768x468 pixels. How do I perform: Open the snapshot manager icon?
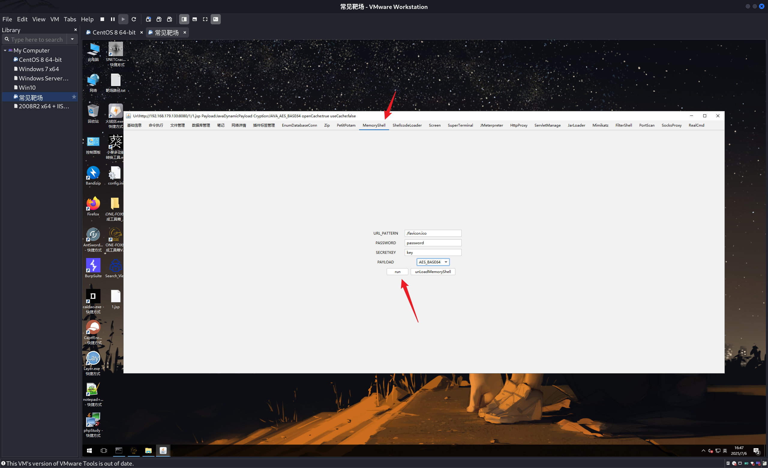point(169,19)
